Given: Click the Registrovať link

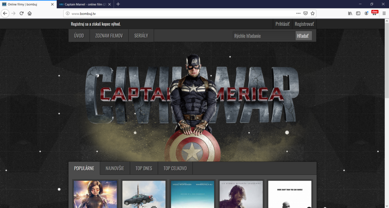Looking at the screenshot, I should click(304, 24).
